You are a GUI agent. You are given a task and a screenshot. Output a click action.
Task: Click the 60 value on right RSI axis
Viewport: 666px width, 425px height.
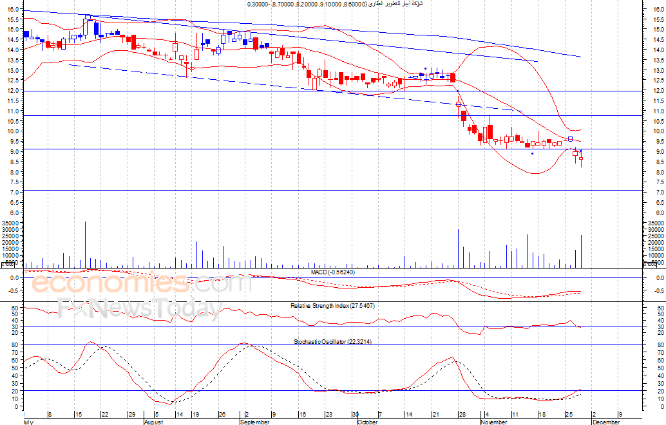click(x=661, y=308)
